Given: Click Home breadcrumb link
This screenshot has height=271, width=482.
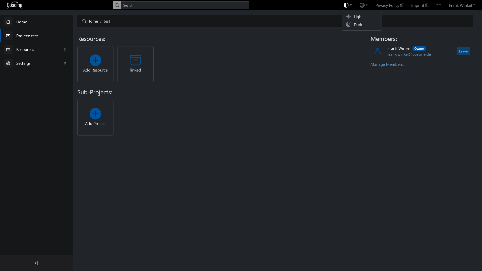Looking at the screenshot, I should coord(93,21).
